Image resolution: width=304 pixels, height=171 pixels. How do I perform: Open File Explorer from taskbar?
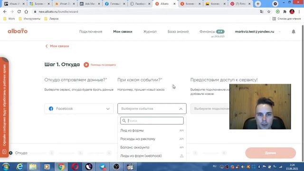tap(33, 167)
